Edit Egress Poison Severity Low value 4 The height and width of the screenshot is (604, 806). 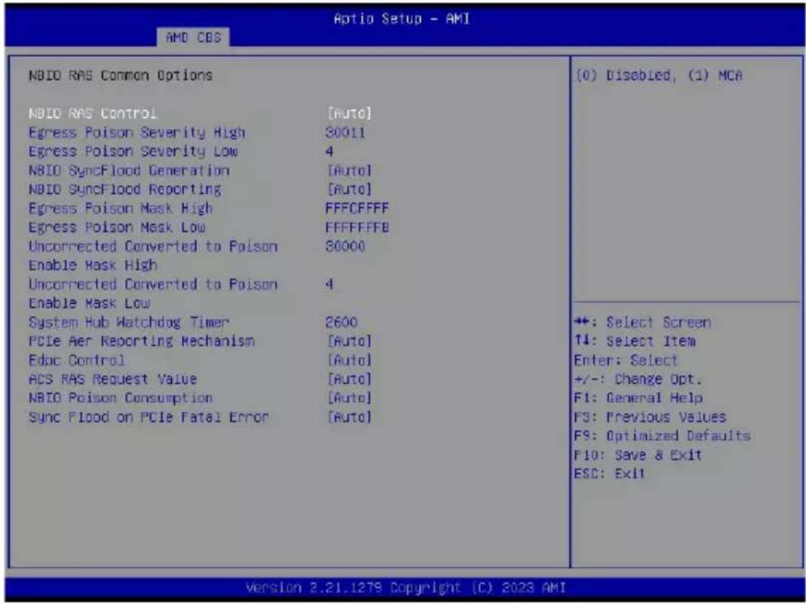329,151
